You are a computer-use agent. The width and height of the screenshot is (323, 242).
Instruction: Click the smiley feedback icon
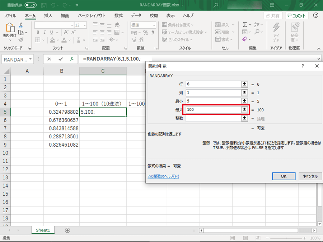point(316,15)
